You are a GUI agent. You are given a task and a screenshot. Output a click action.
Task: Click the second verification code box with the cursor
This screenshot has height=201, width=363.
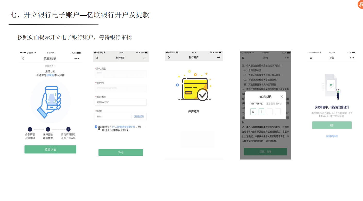click(x=261, y=112)
